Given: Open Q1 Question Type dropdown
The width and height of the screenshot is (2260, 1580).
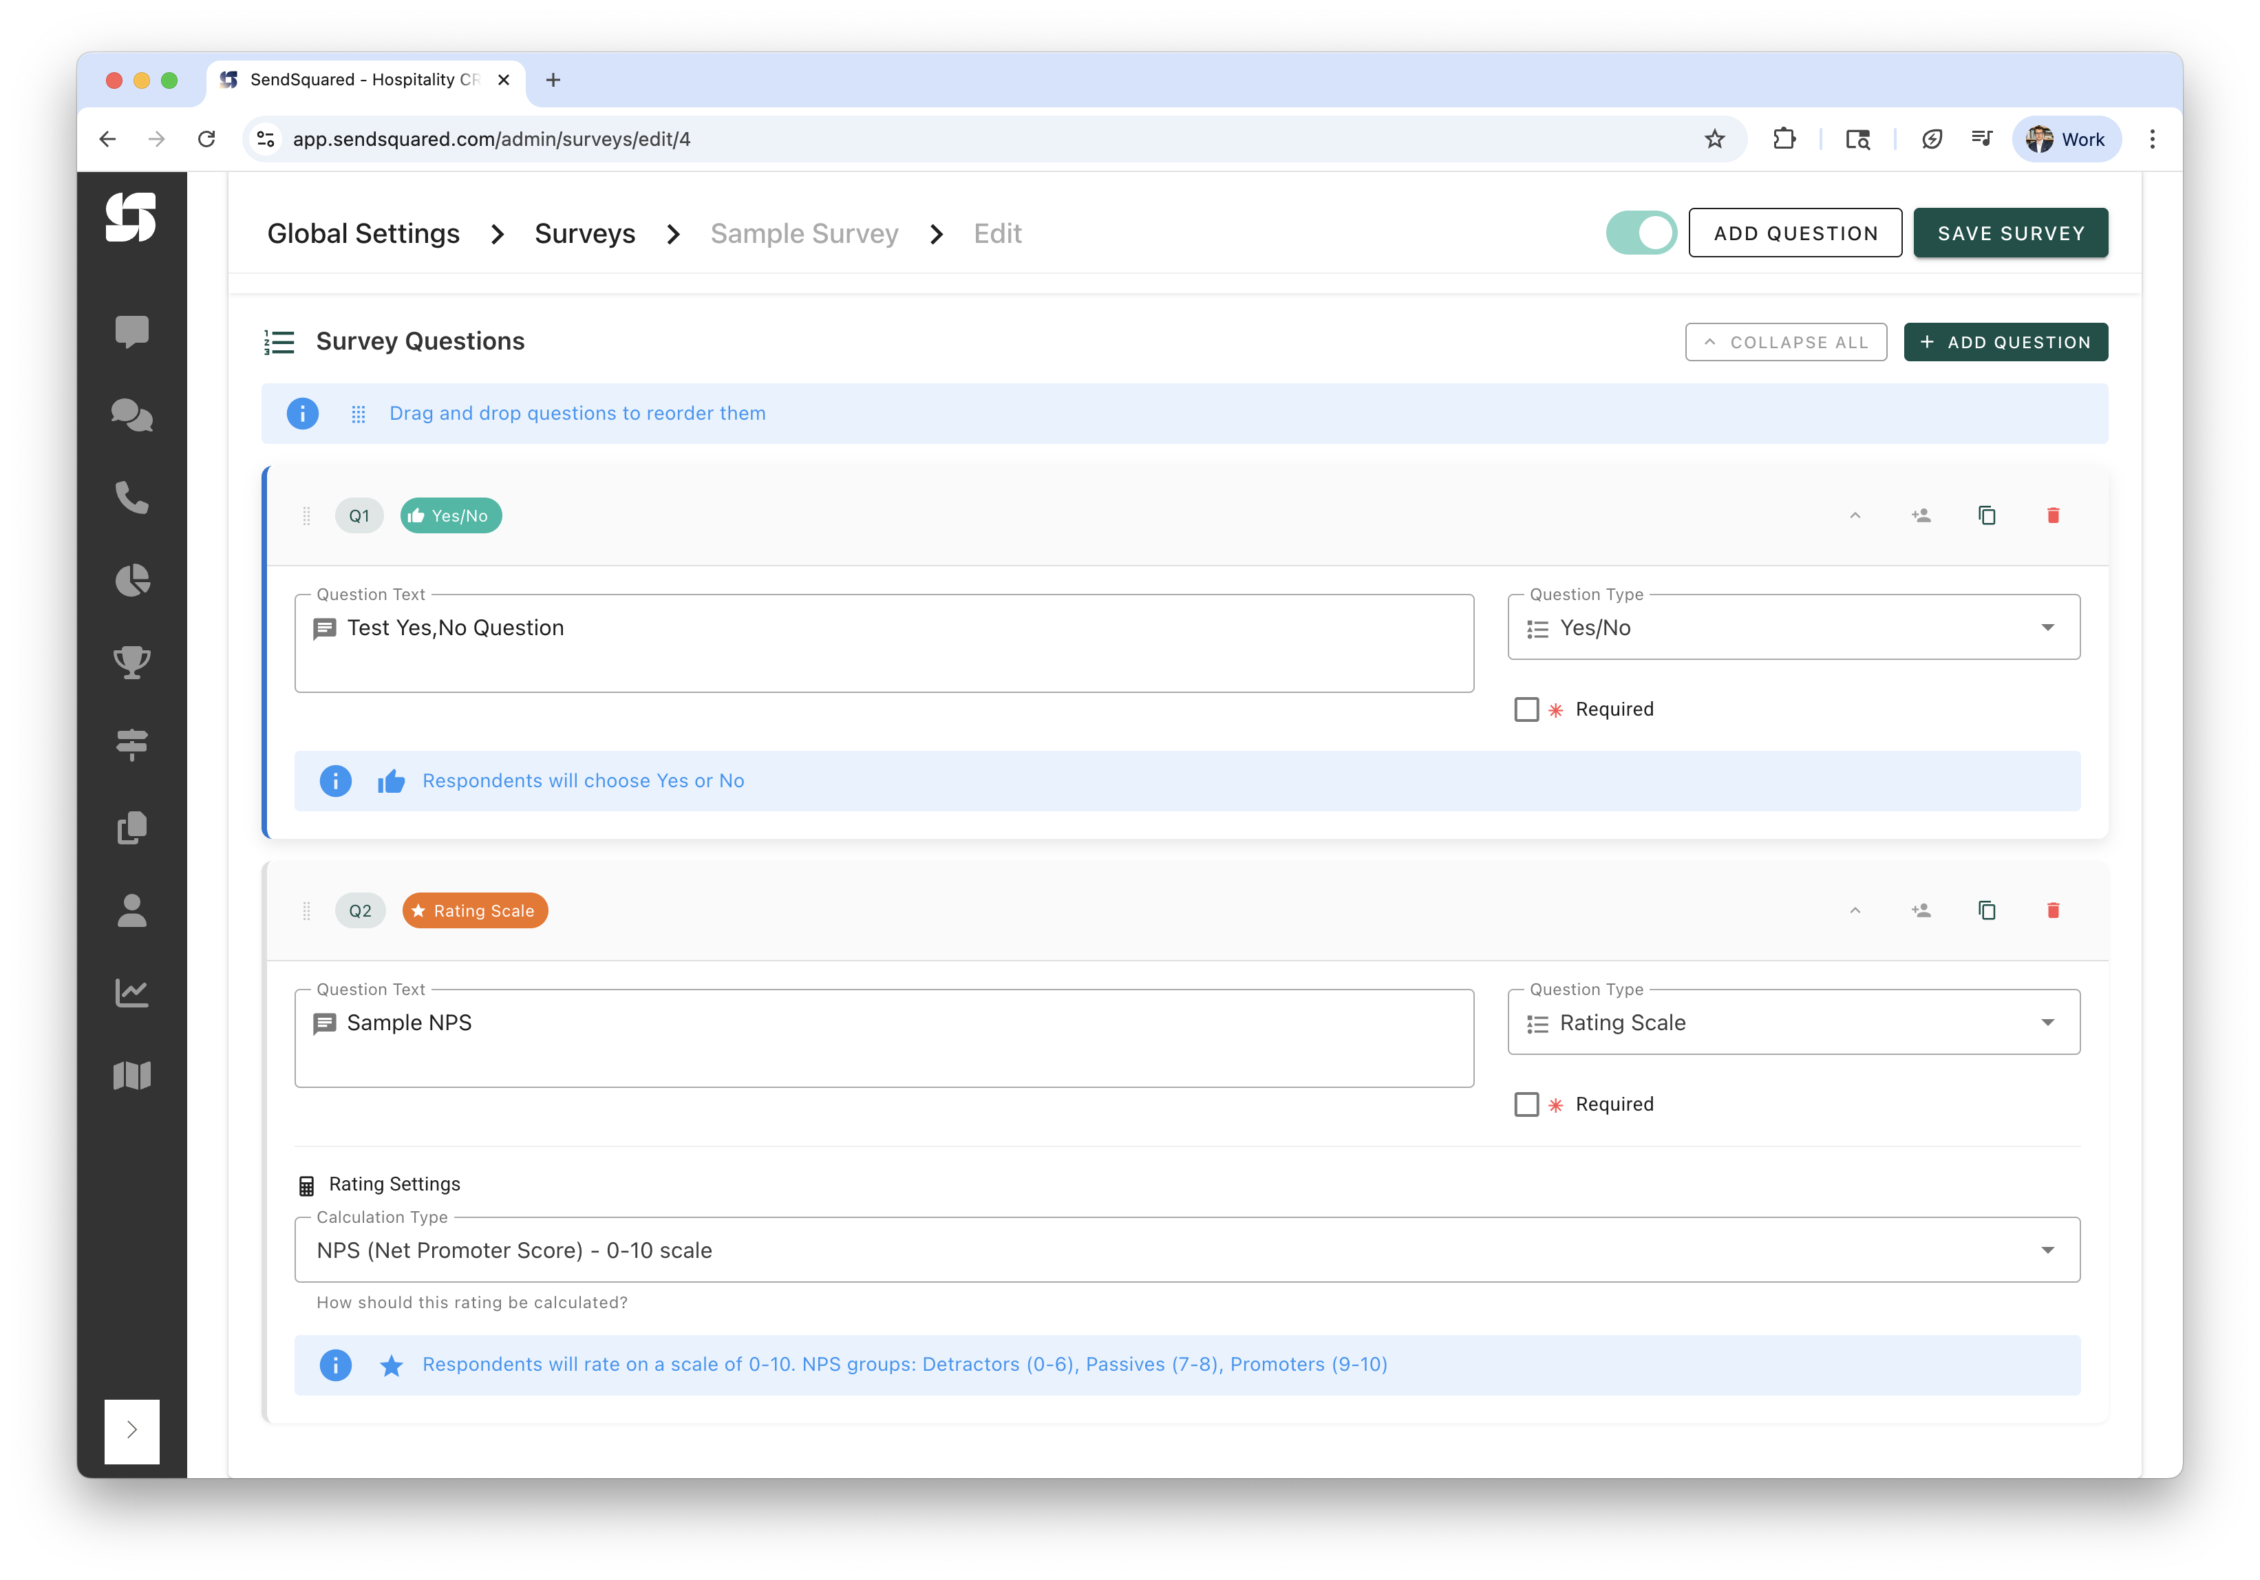Looking at the screenshot, I should pos(1793,628).
